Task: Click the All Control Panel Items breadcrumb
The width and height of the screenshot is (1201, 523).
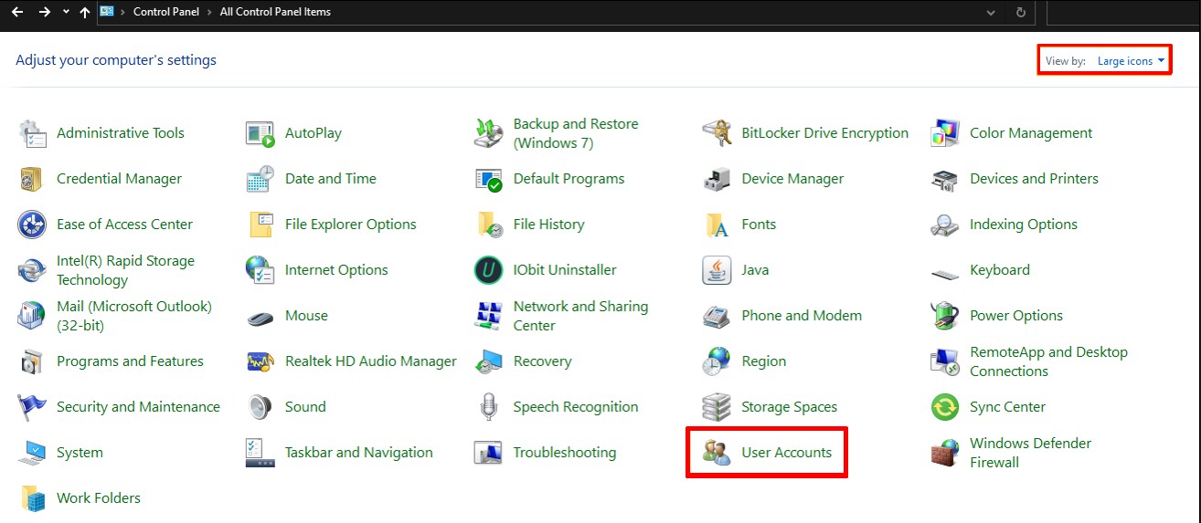Action: 275,12
